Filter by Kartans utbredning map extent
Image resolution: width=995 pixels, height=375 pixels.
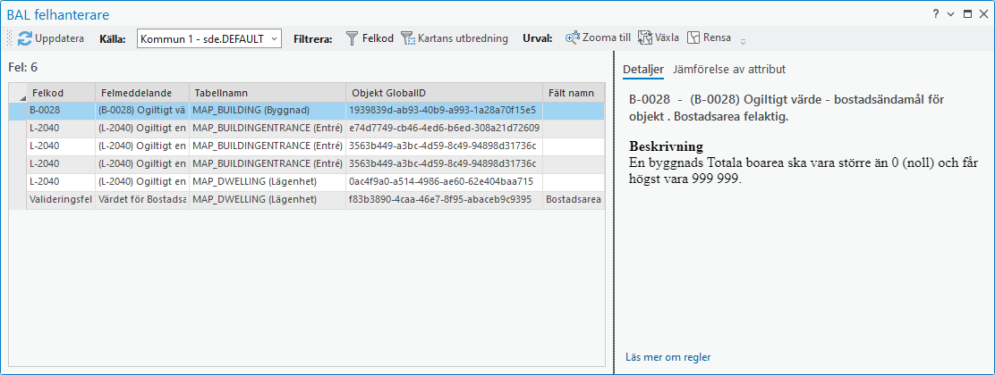[408, 38]
